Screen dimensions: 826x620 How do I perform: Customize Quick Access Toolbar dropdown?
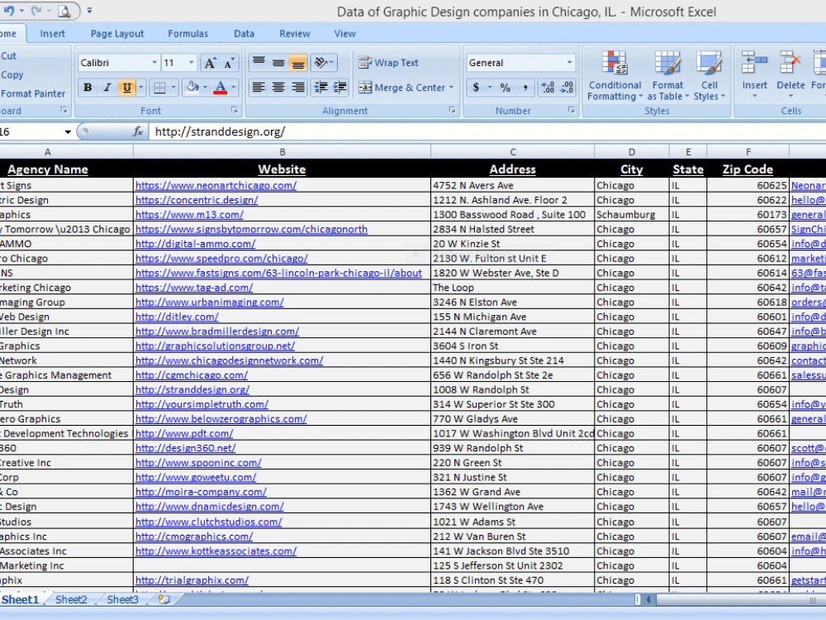point(89,11)
